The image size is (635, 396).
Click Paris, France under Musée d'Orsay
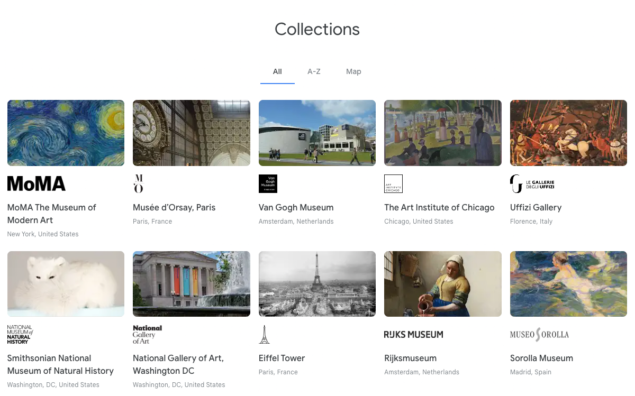coord(152,222)
